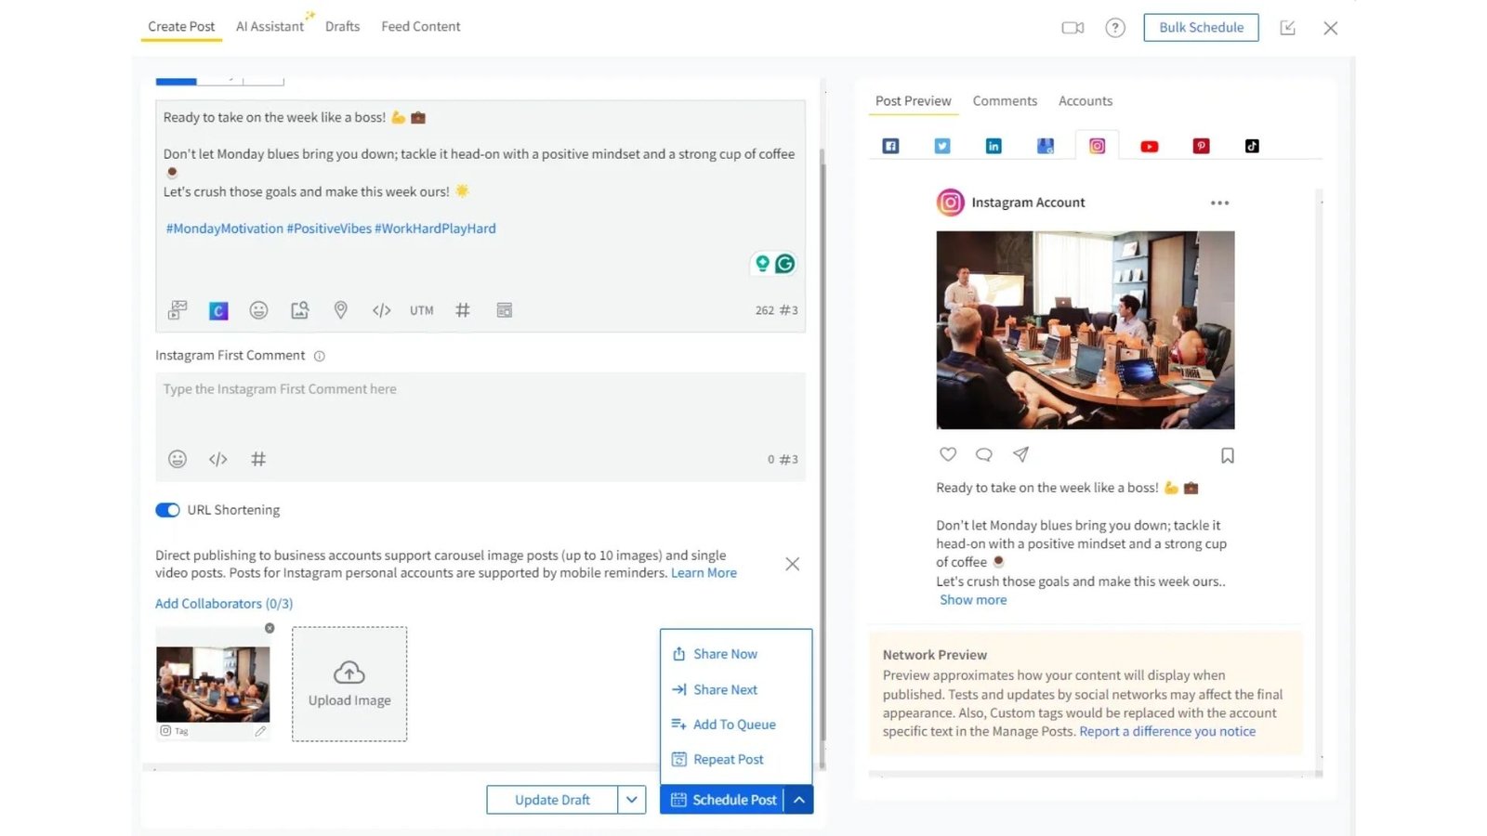Screen dimensions: 1487x836
Task: Toggle URL Shortening switch
Action: 167,510
